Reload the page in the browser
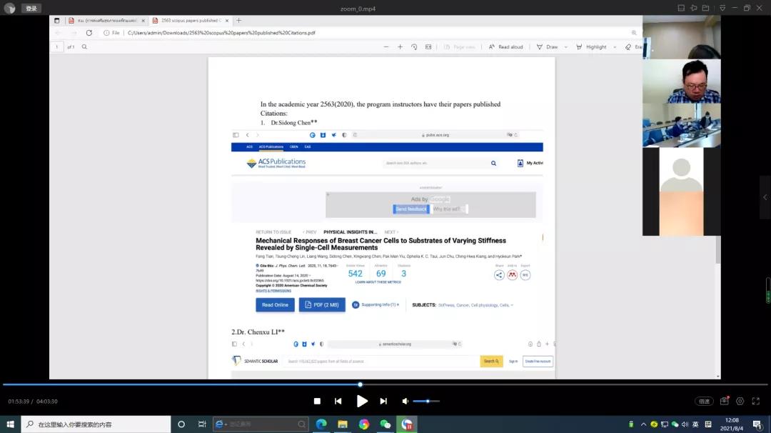The width and height of the screenshot is (771, 433). (x=89, y=33)
